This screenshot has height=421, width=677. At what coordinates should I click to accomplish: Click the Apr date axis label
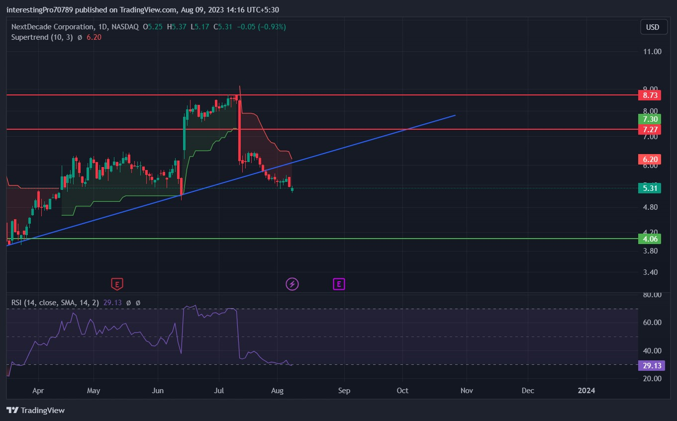click(x=37, y=391)
